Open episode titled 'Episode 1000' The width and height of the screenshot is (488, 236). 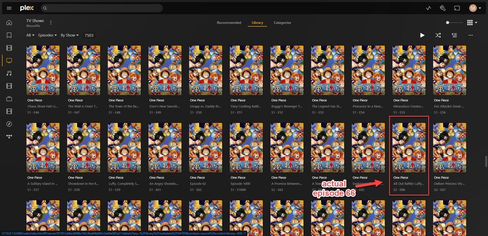pos(240,184)
